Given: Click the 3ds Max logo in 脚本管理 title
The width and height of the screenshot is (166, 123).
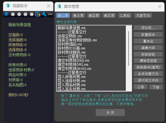Looking at the screenshot, I should pos(60,6).
